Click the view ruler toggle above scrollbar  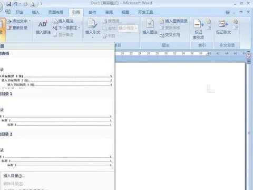[249, 55]
